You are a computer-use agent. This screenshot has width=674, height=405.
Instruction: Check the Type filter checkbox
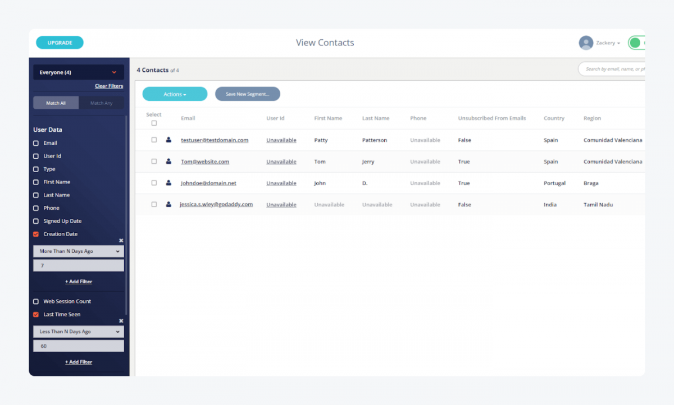36,169
